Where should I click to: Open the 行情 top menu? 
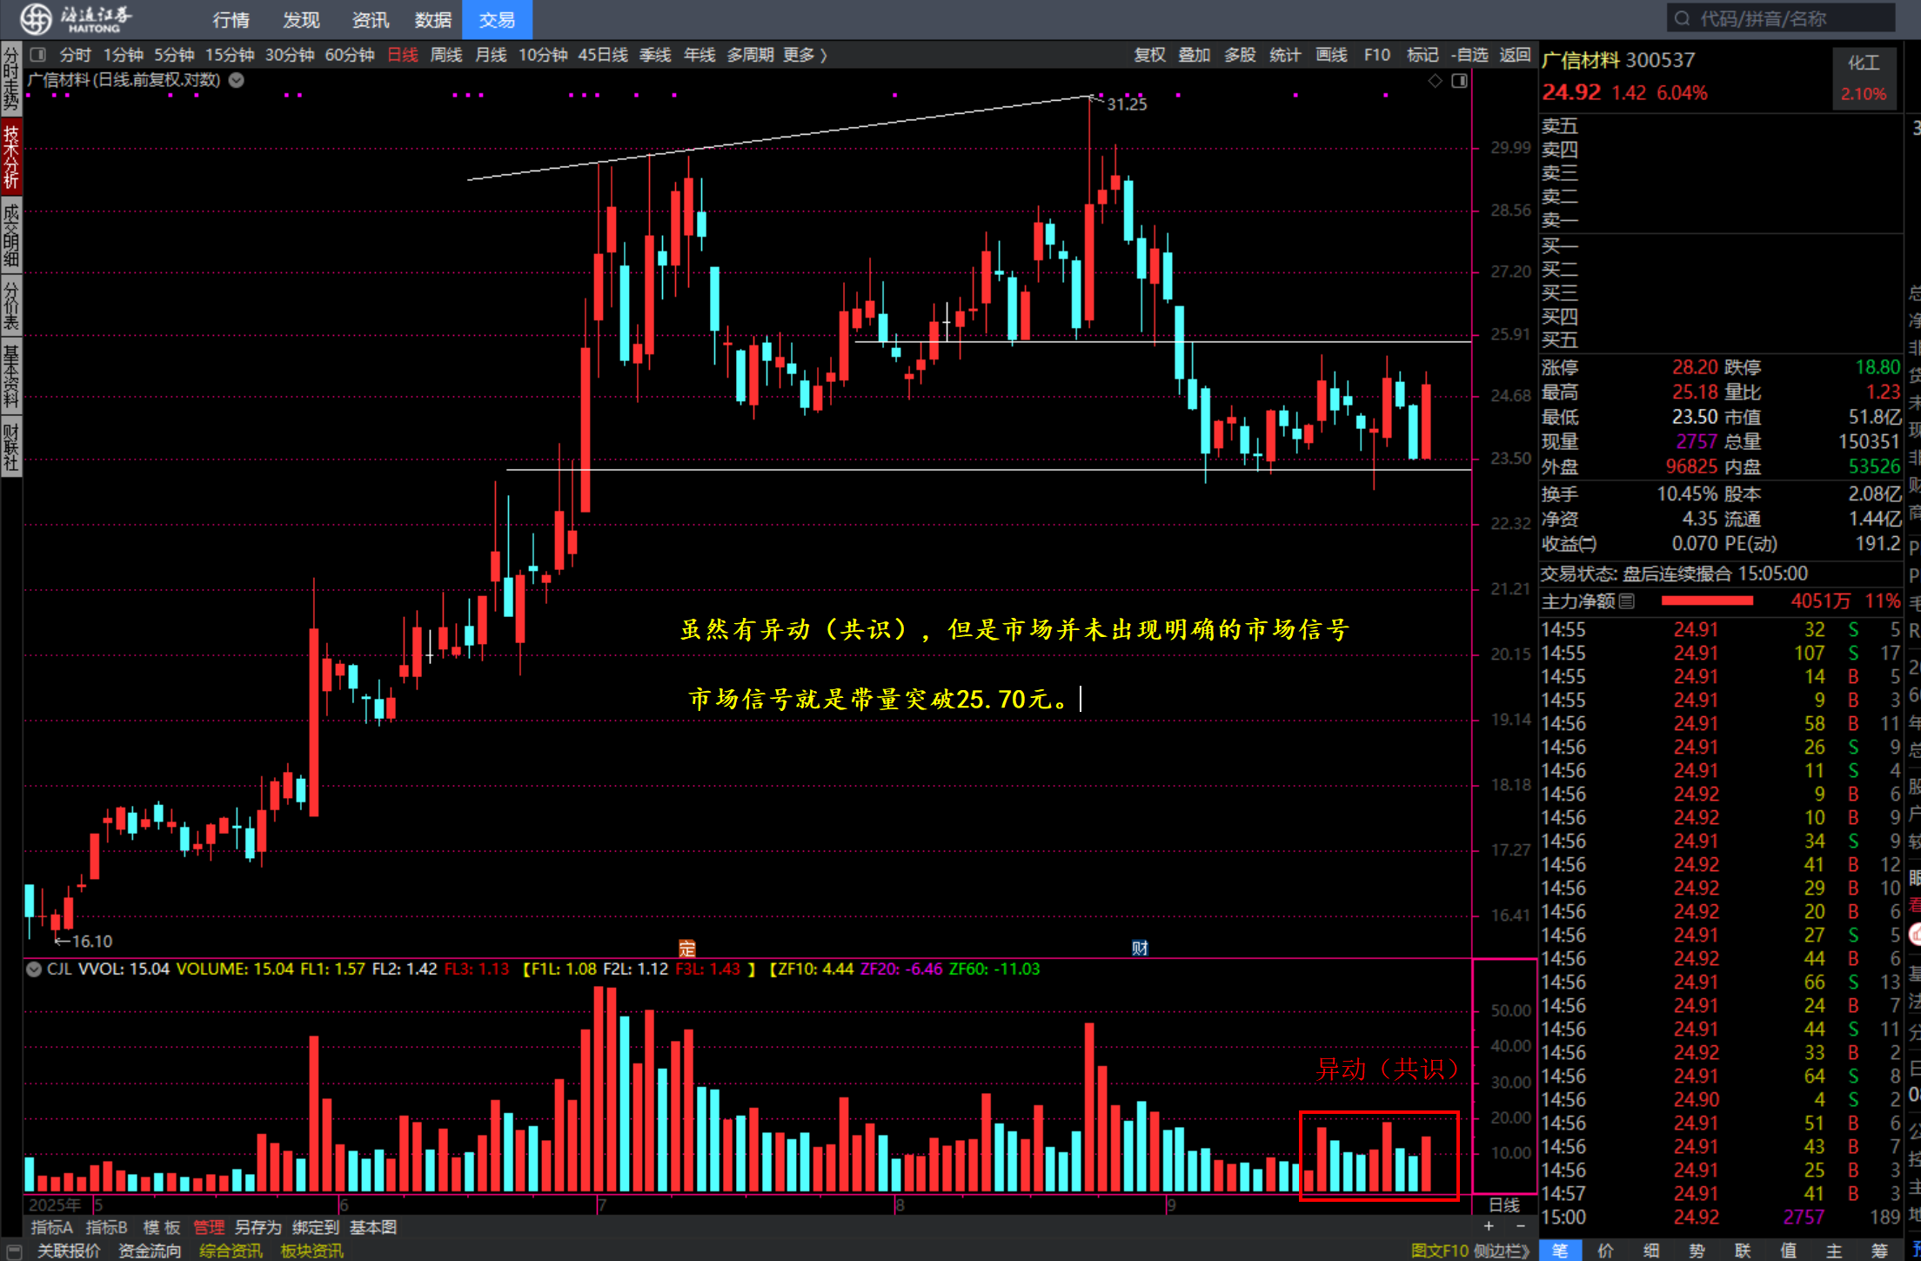pos(231,19)
